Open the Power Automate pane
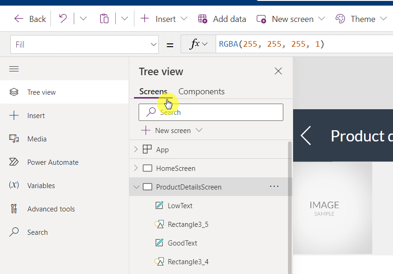Image resolution: width=393 pixels, height=274 pixels. [64, 162]
